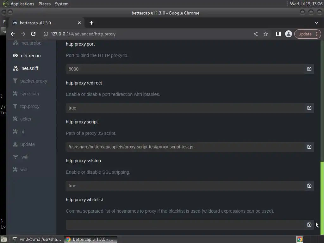Click the update download icon

click(x=15, y=144)
